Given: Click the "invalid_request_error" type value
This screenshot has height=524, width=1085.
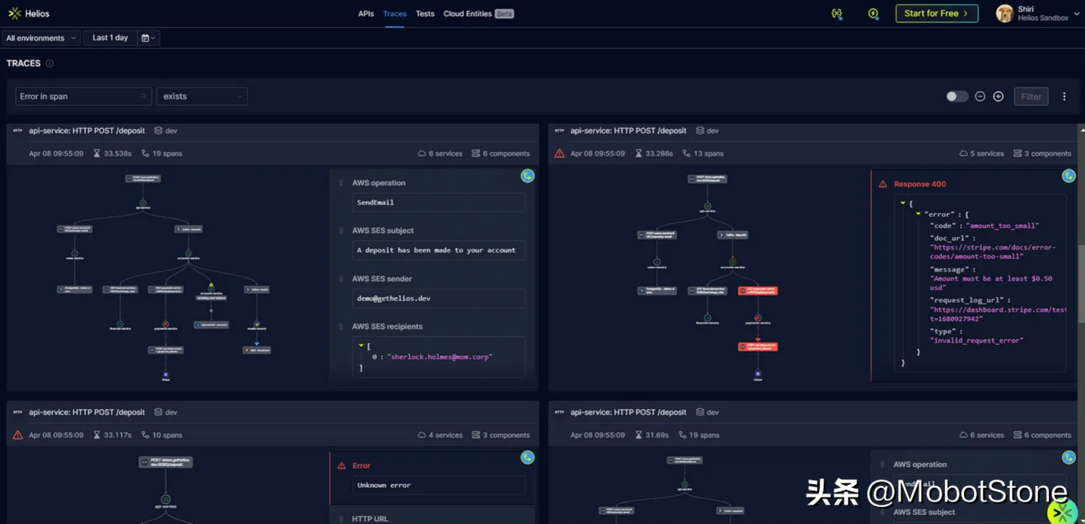Looking at the screenshot, I should (x=976, y=340).
